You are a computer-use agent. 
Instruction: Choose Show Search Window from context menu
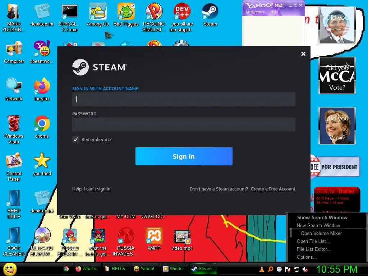tap(322, 217)
